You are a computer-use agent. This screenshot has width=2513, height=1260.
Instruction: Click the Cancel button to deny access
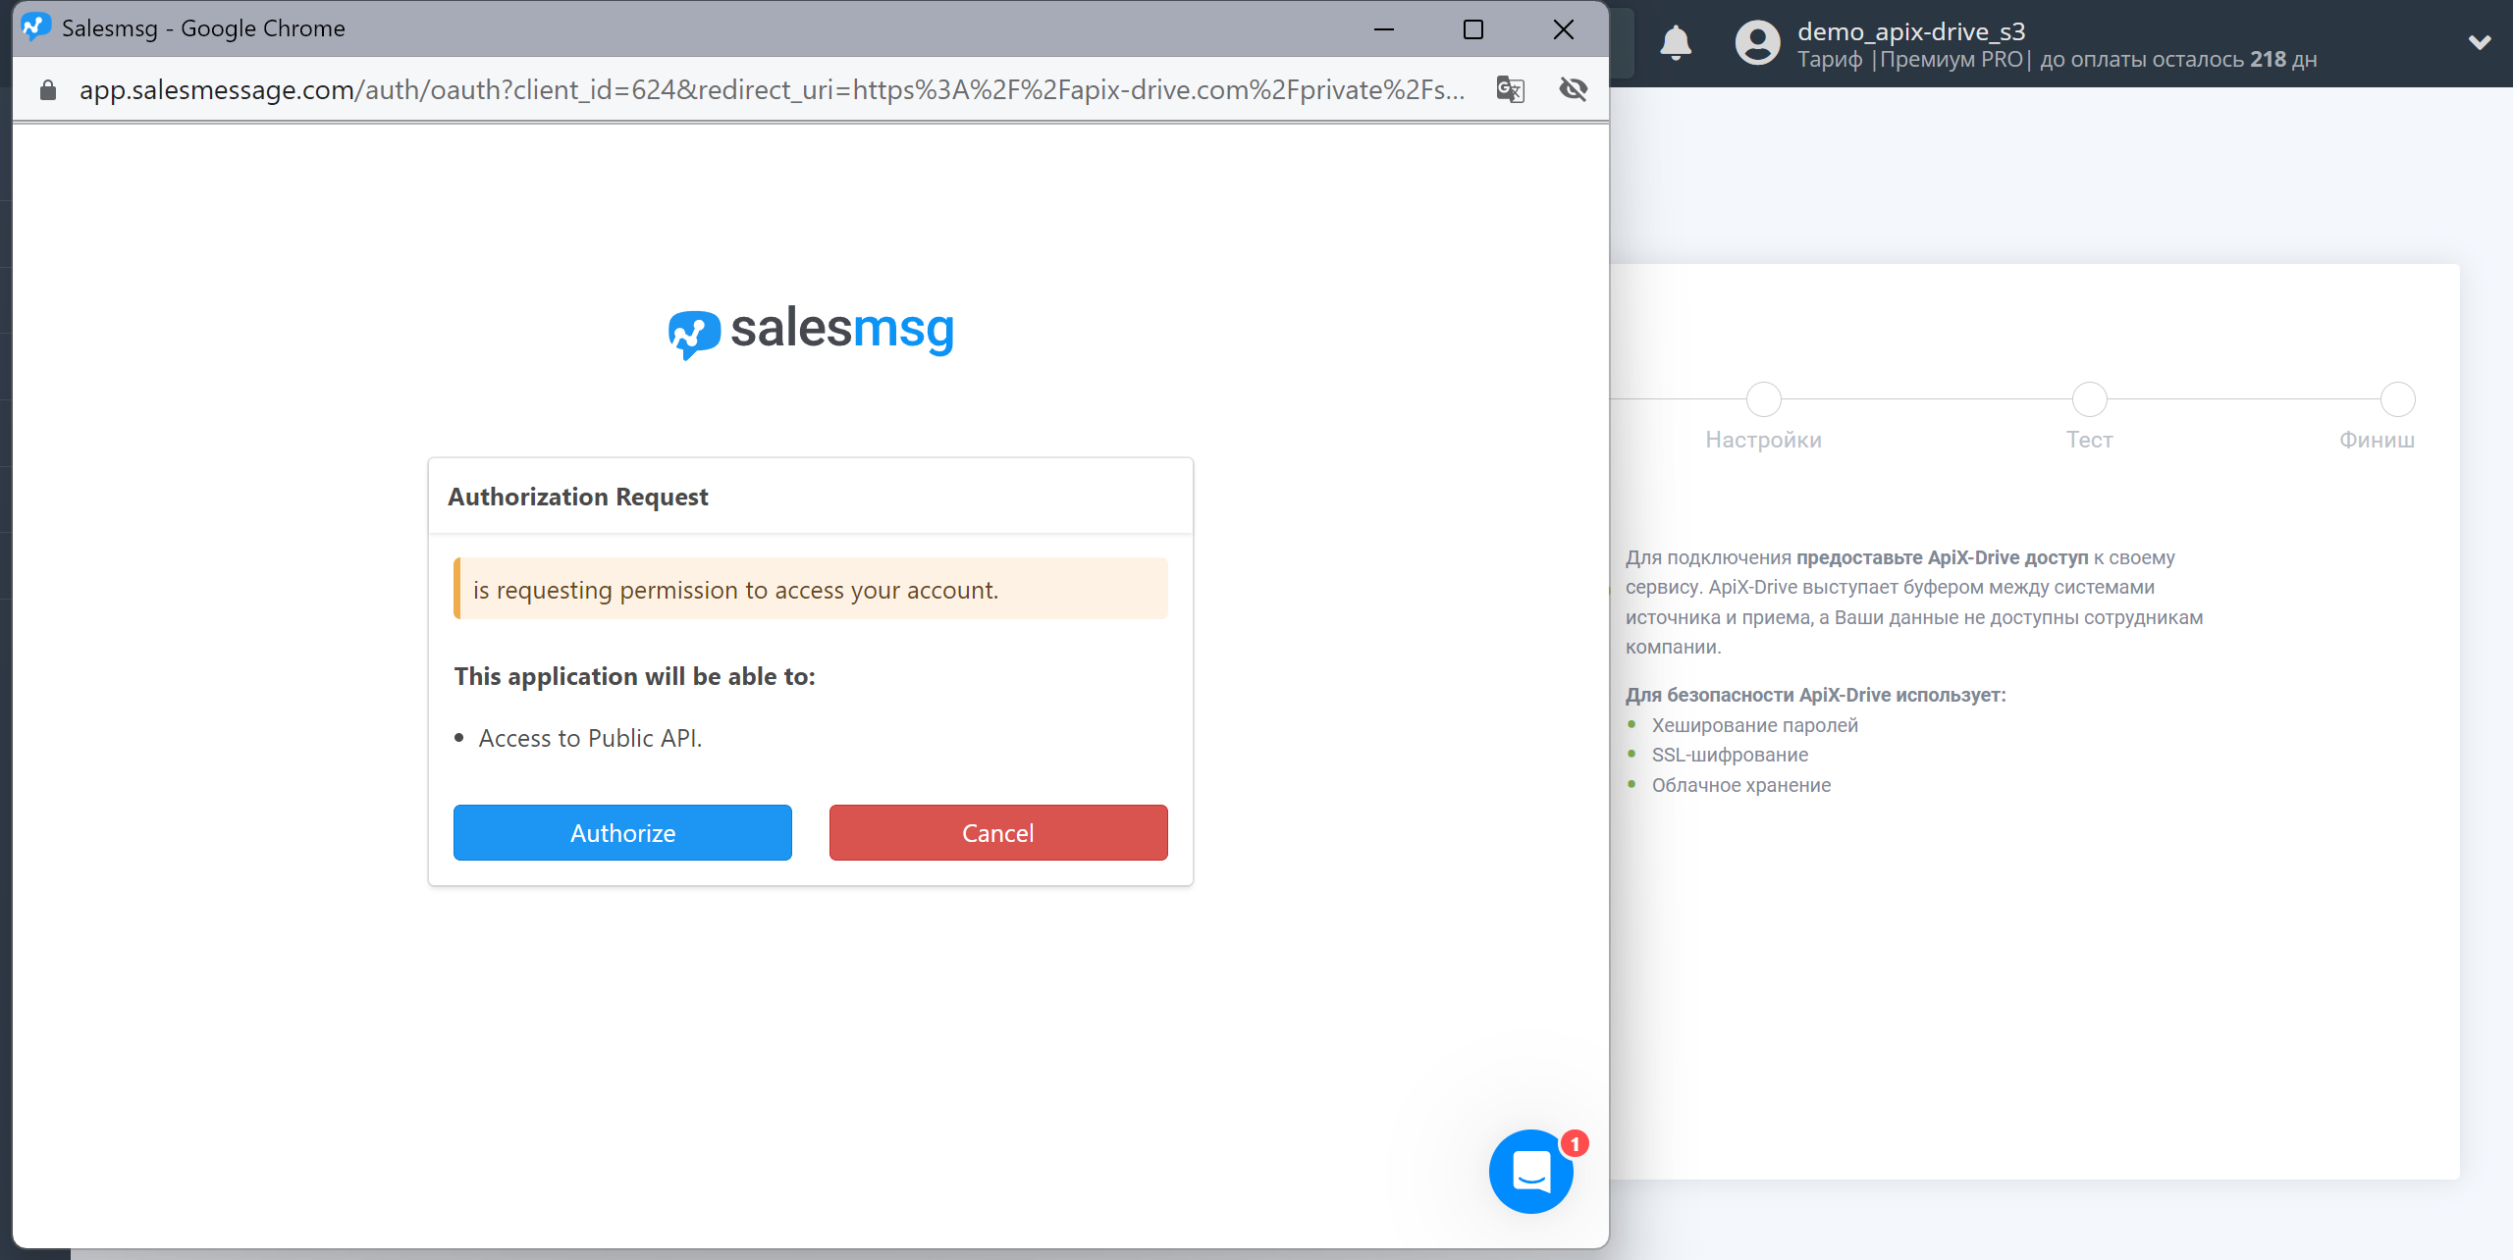click(x=997, y=831)
